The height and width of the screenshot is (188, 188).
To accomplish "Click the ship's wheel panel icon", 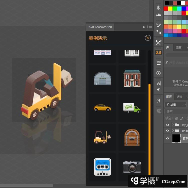I will pos(158,8).
